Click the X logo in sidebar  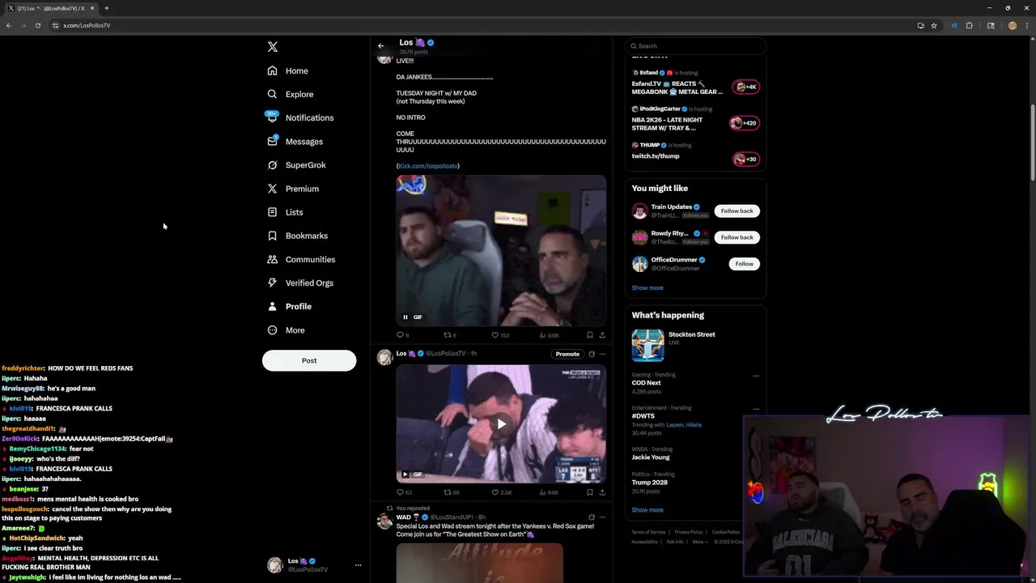point(273,47)
